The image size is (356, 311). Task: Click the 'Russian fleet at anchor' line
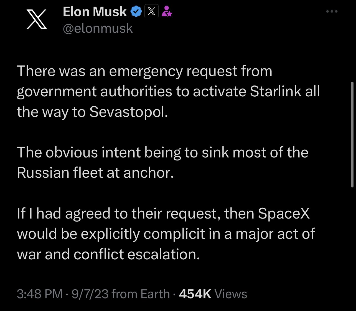pyautogui.click(x=95, y=173)
